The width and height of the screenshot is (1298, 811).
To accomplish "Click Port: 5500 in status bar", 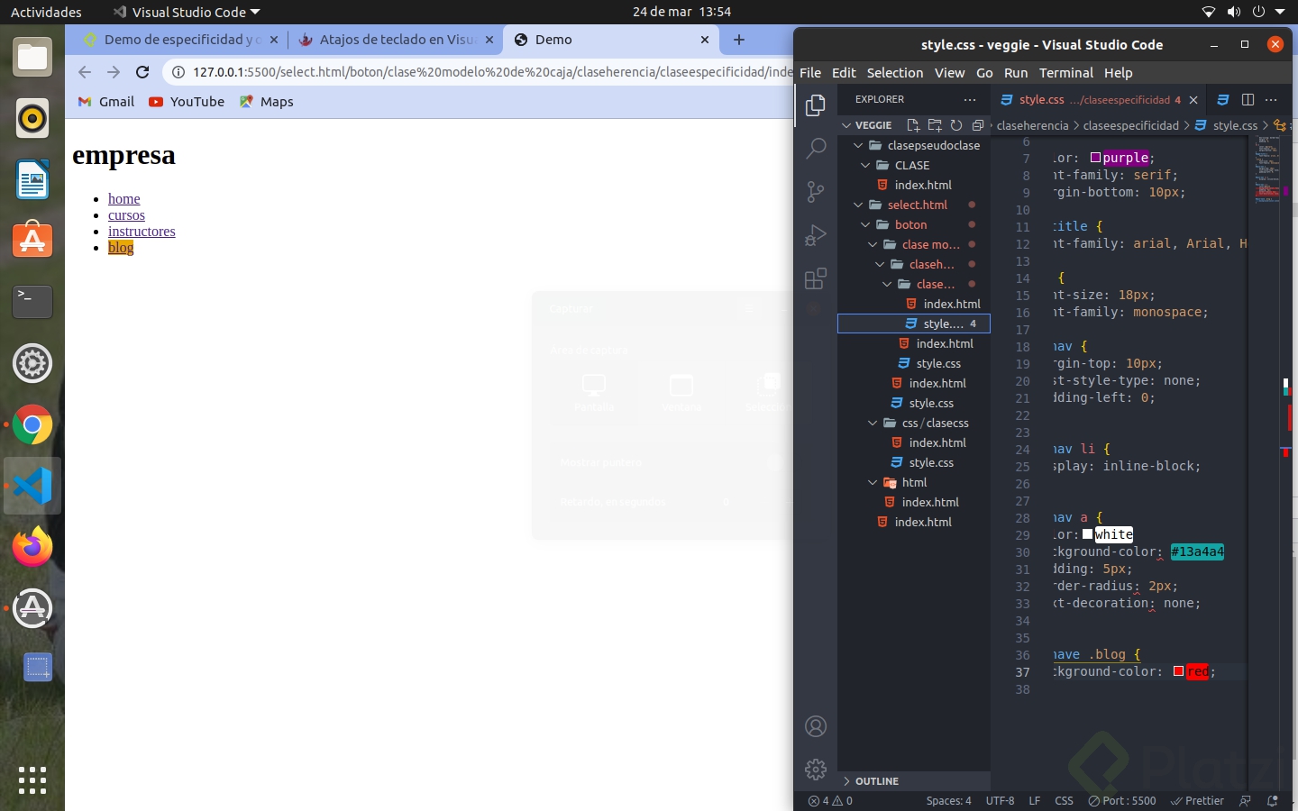I will (1121, 800).
